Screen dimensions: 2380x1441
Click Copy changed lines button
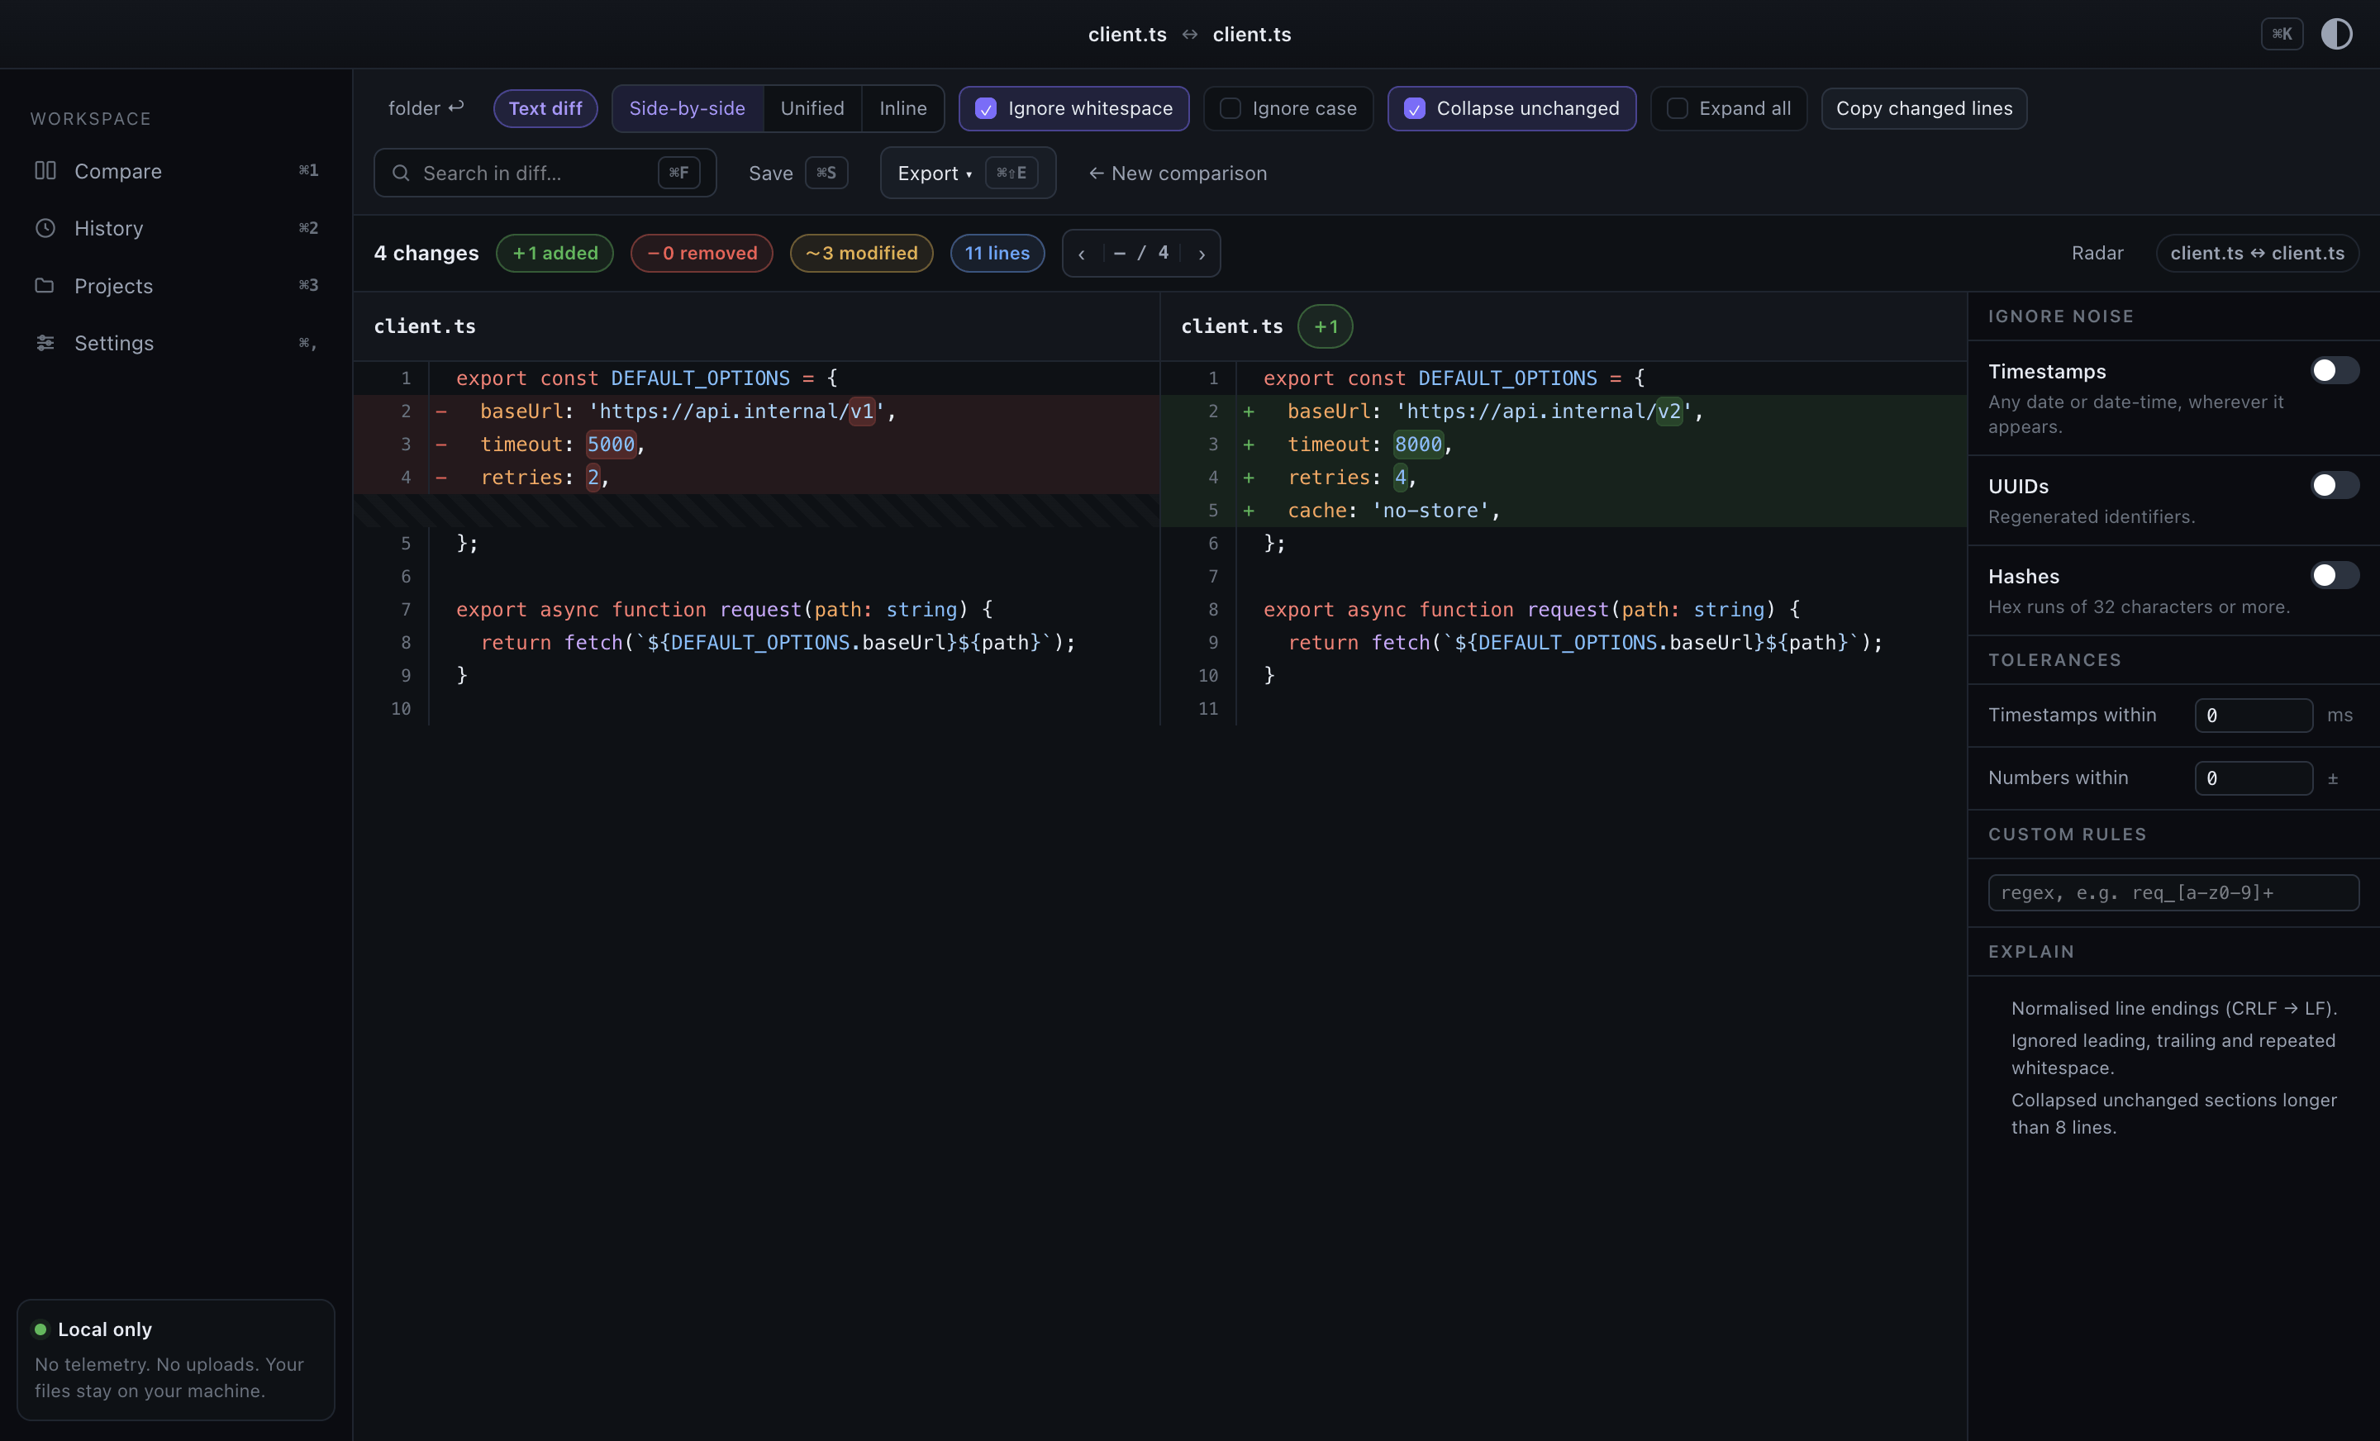tap(1924, 108)
